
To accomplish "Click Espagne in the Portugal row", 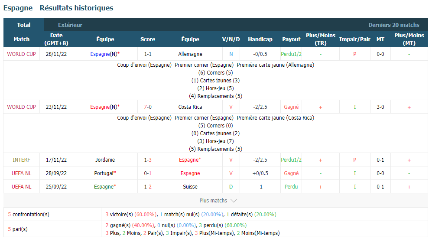I will click(190, 173).
